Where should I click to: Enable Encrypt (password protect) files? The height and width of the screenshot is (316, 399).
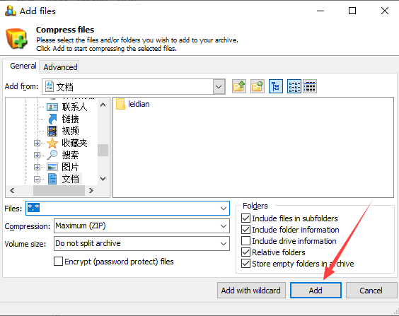[58, 261]
